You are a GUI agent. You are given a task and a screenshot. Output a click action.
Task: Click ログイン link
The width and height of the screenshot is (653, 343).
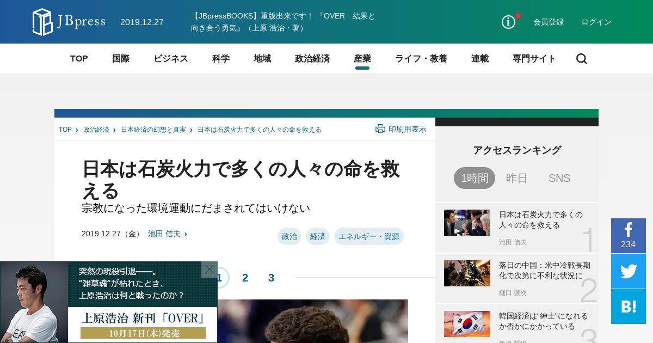coord(596,22)
